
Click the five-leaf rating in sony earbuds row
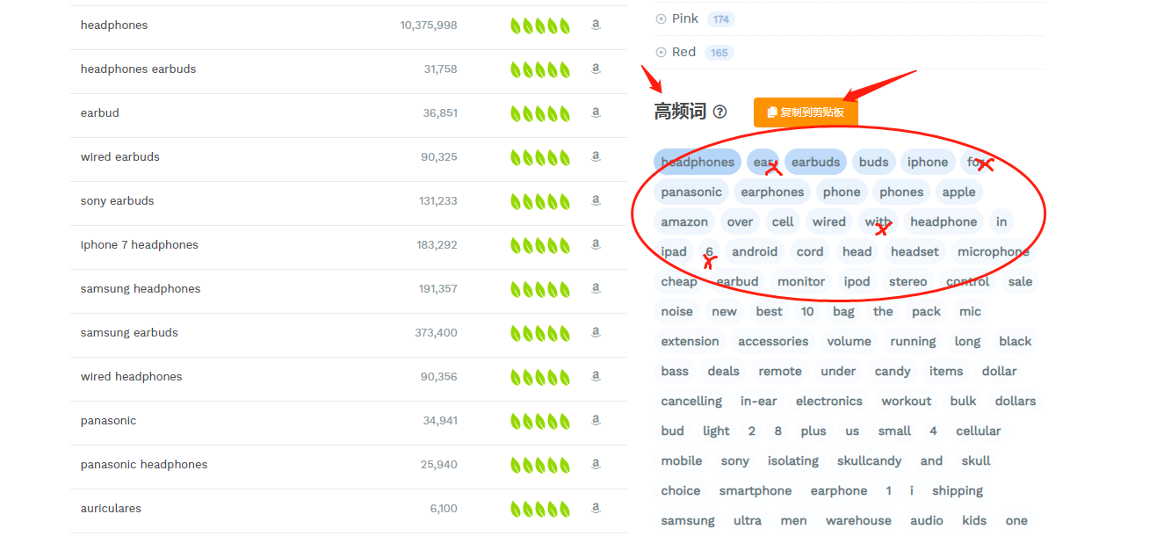540,201
